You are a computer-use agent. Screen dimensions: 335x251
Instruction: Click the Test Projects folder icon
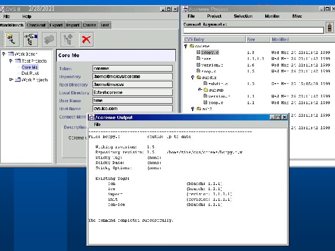18,61
